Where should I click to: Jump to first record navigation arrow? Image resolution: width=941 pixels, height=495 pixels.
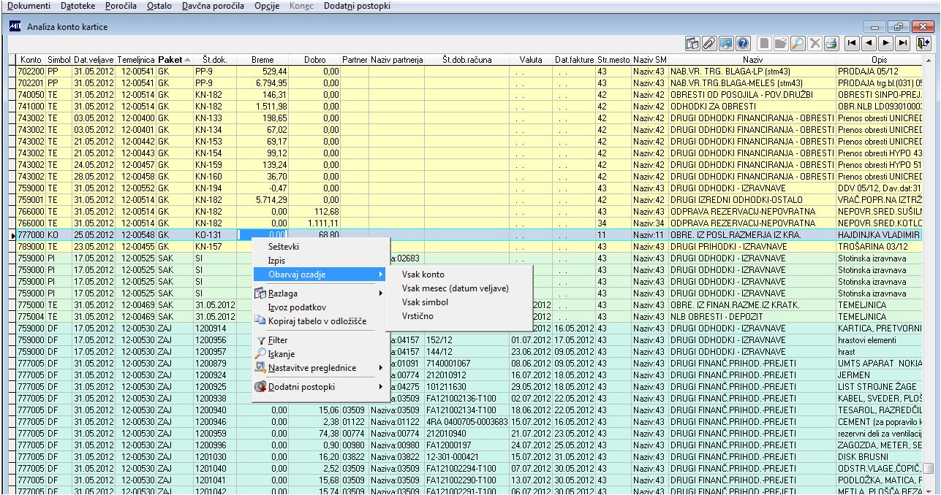852,43
